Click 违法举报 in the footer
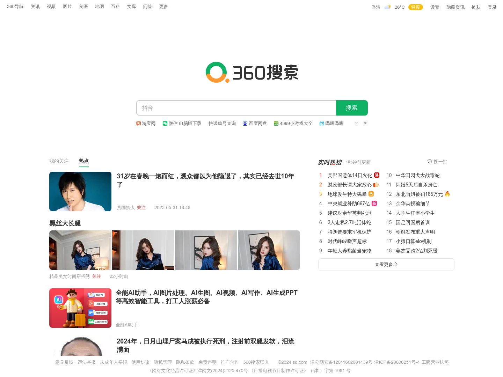 [87, 362]
